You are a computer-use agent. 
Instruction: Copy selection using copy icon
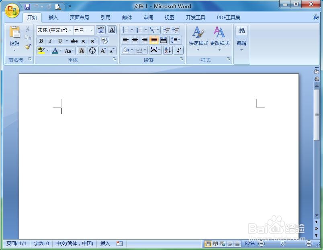[x=28, y=38]
